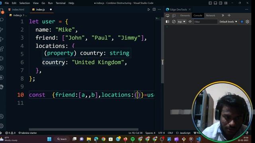The width and height of the screenshot is (255, 143).
Task: Open the Customize Layout control
Action: 226,3
